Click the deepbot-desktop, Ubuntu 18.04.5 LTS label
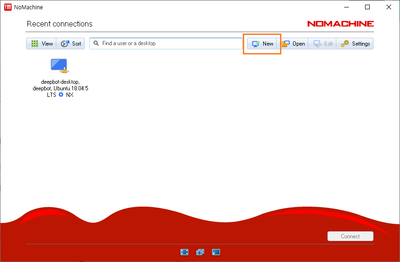The image size is (400, 262). [60, 88]
